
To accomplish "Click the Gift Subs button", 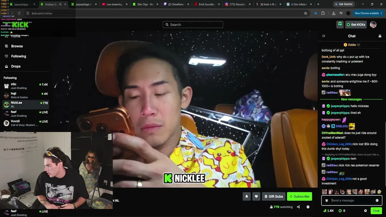I will [274, 197].
